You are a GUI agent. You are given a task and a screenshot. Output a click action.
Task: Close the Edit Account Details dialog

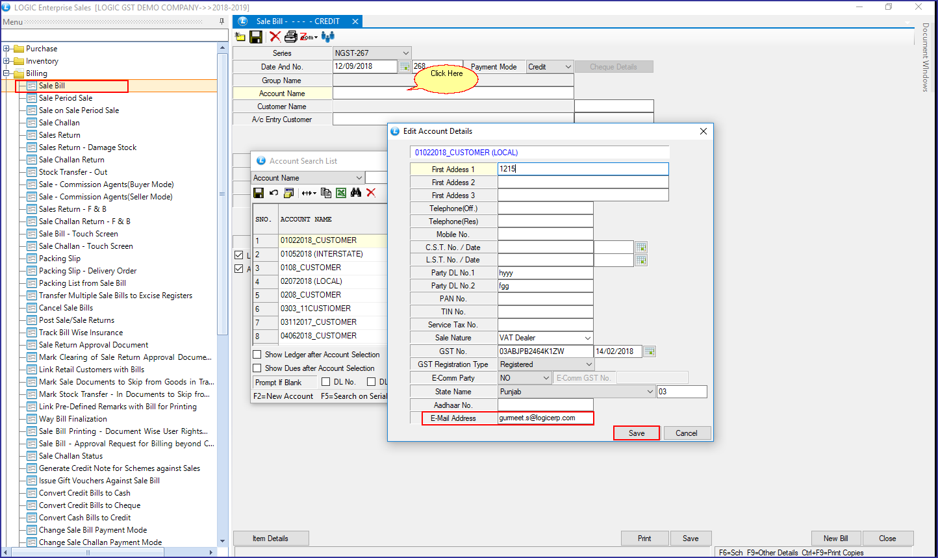click(x=703, y=131)
